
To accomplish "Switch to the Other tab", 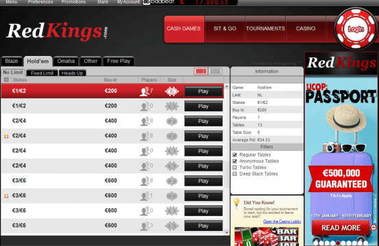I will click(90, 61).
